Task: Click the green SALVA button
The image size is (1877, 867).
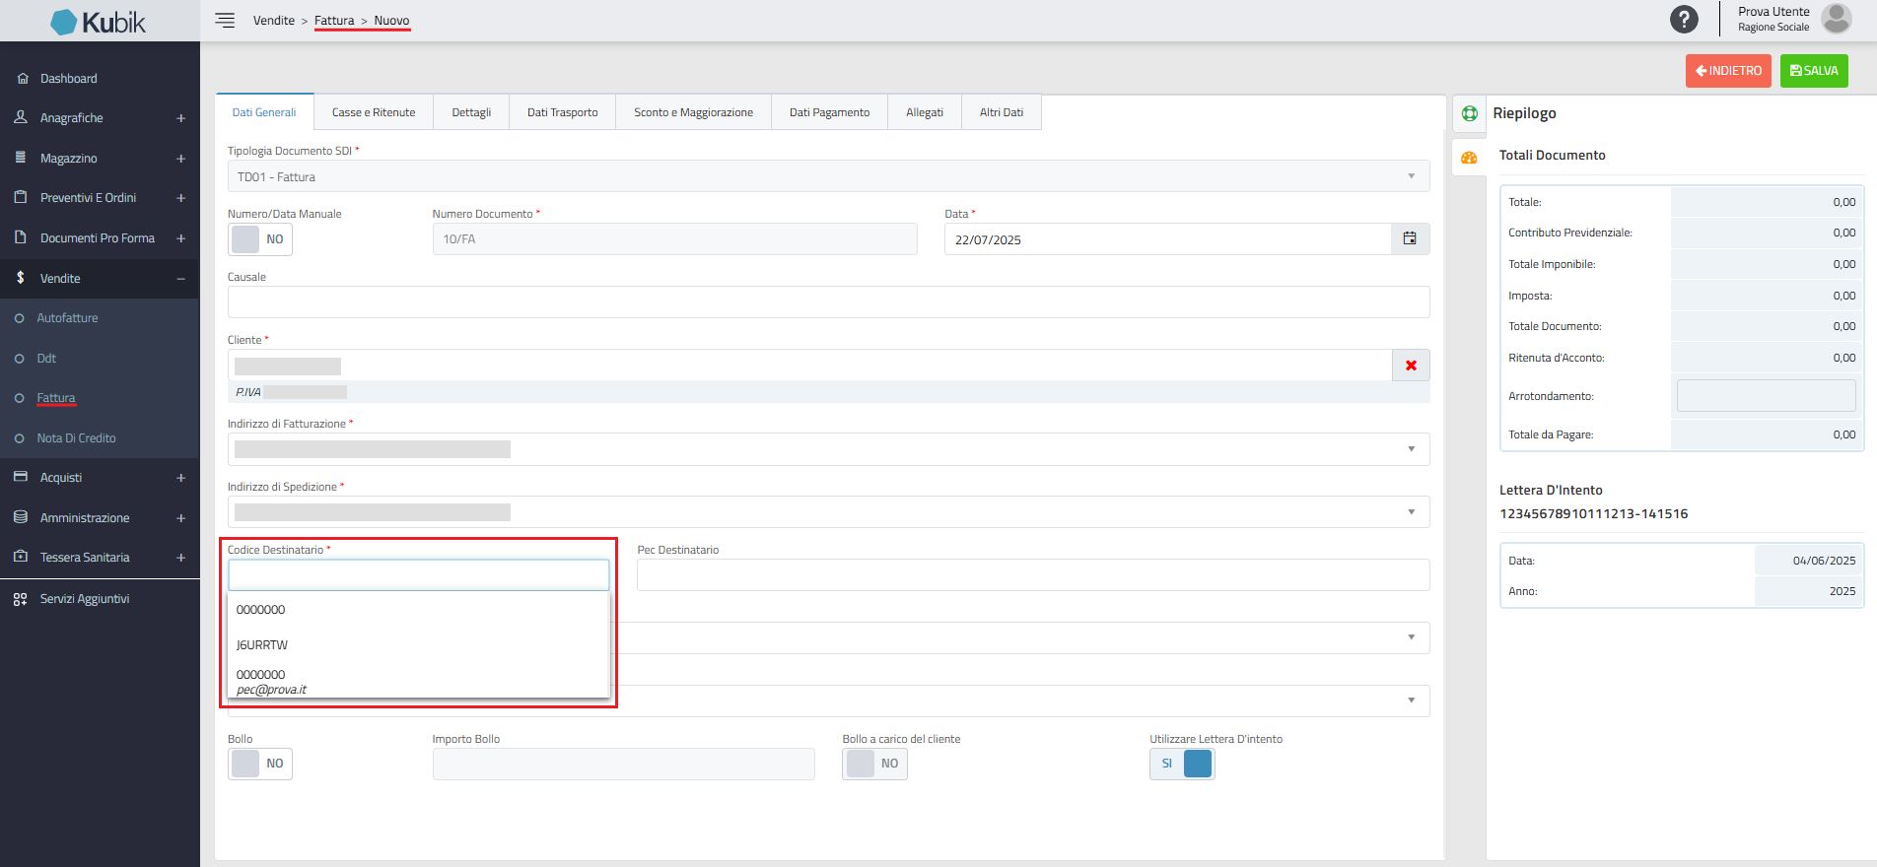Action: tap(1814, 71)
